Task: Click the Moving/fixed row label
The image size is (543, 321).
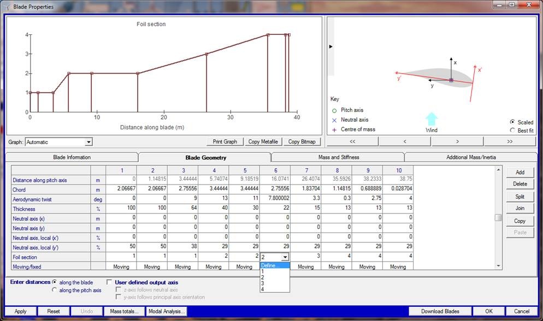Action: point(51,267)
